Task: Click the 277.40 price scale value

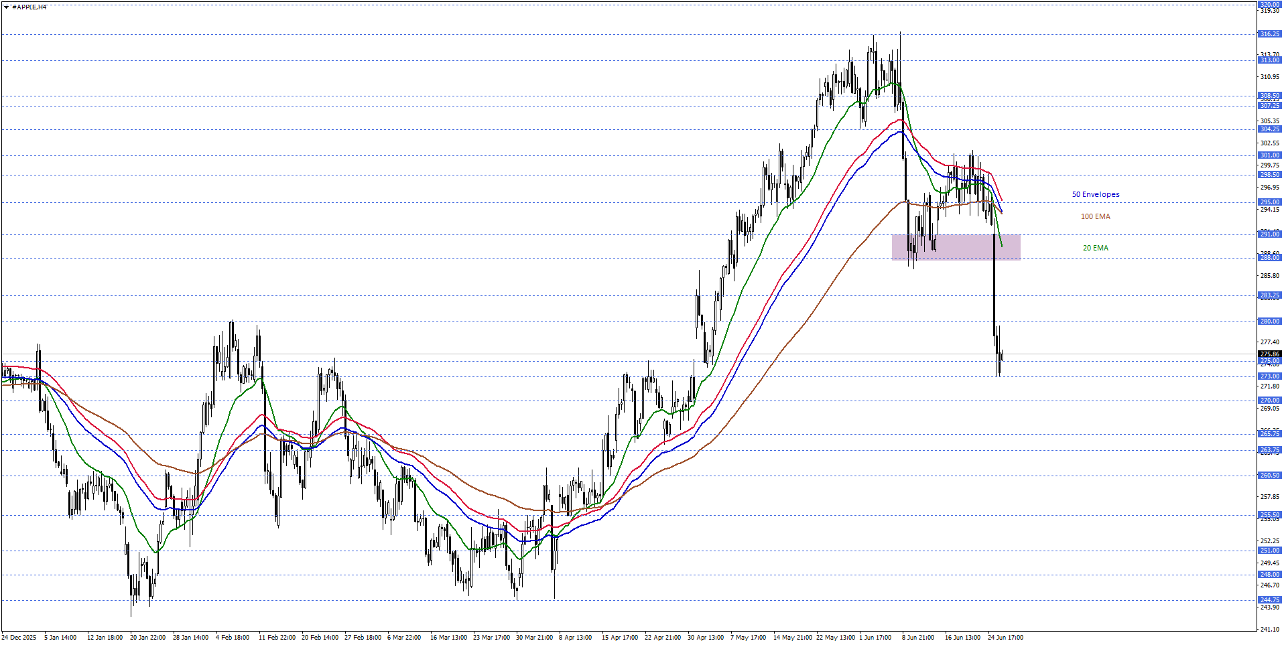Action: tap(1270, 342)
